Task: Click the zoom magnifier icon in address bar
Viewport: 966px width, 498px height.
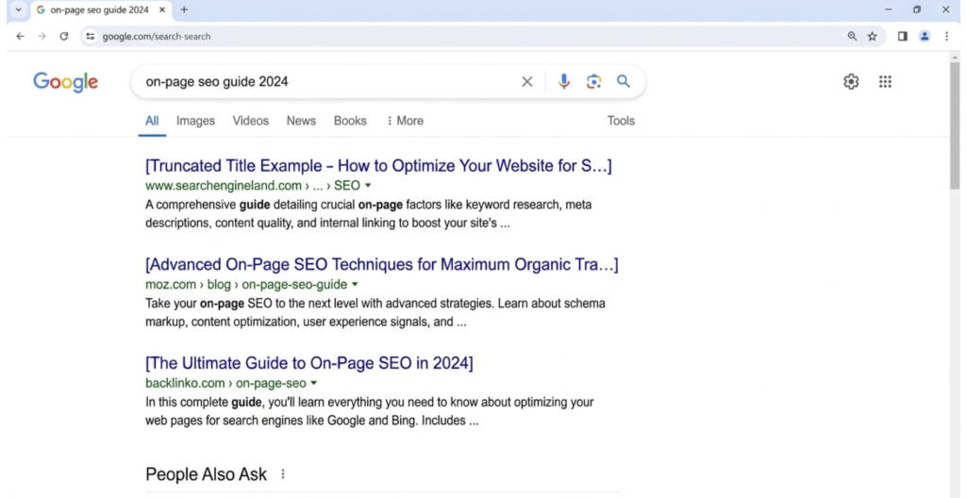Action: [x=852, y=37]
